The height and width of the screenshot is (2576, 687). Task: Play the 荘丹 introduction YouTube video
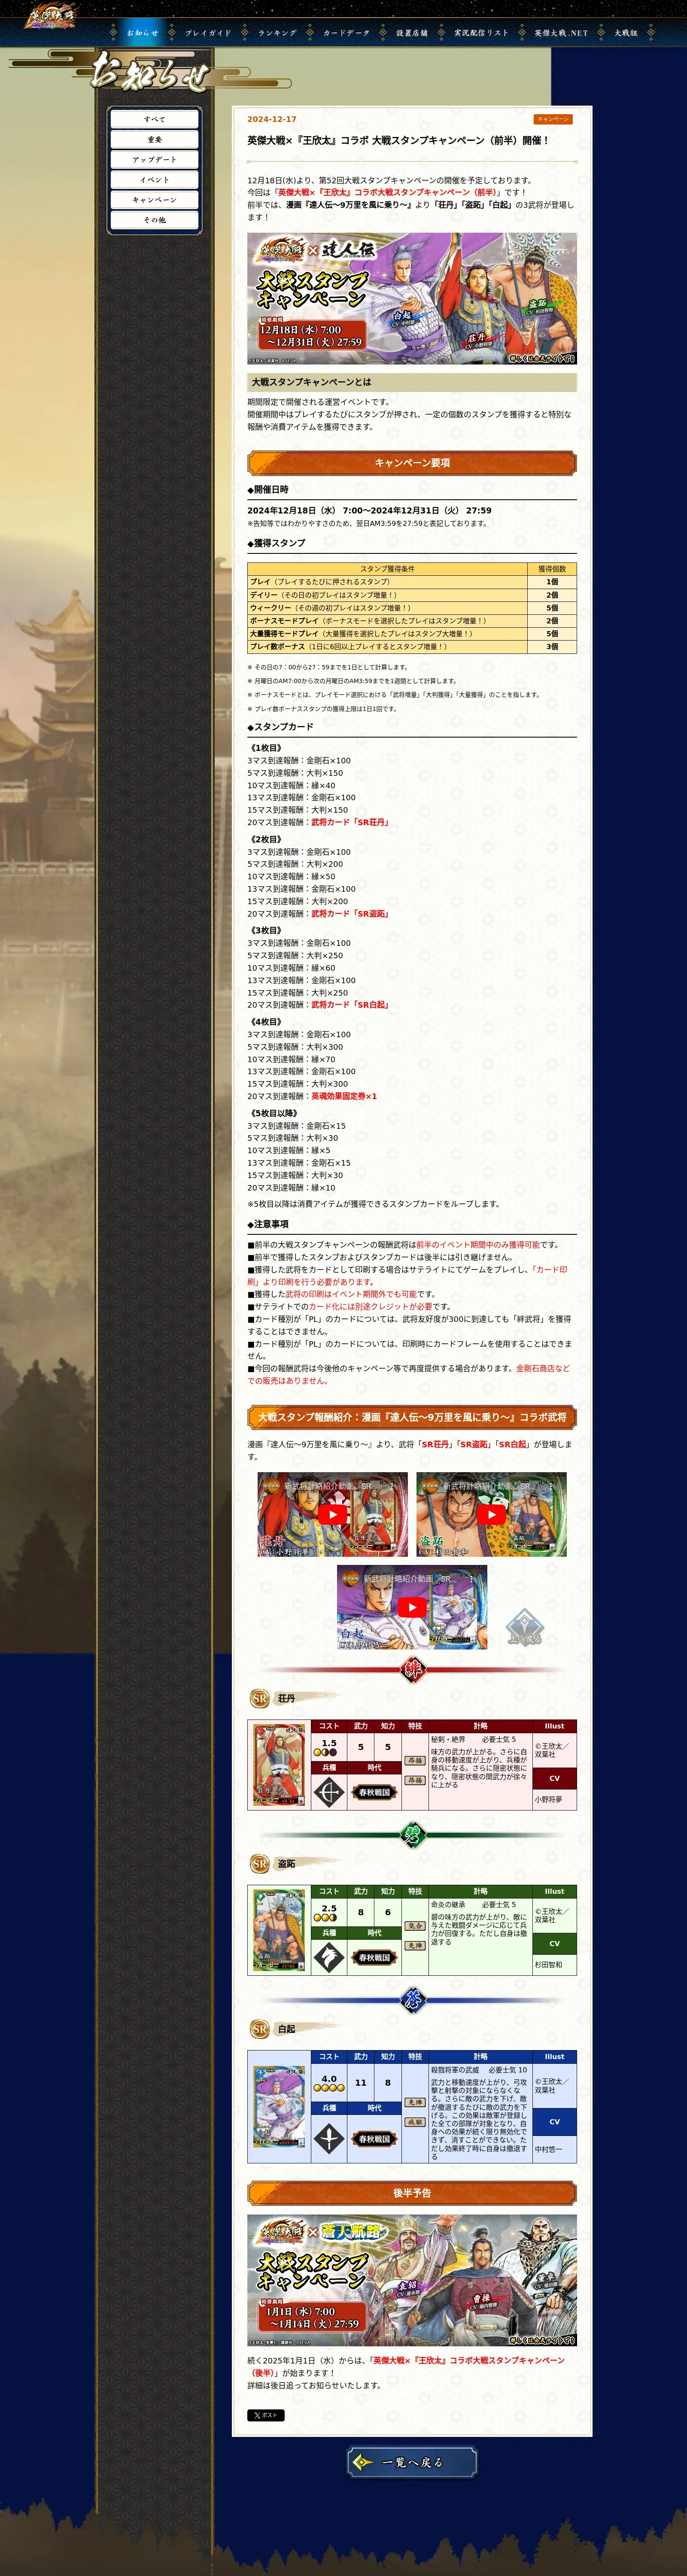click(333, 1514)
